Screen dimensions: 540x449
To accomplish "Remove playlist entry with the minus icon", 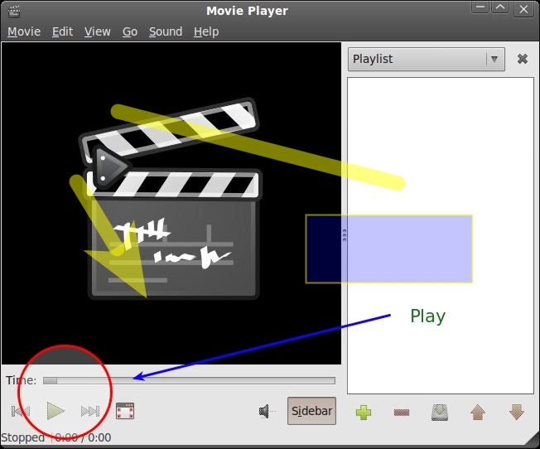I will coord(402,412).
